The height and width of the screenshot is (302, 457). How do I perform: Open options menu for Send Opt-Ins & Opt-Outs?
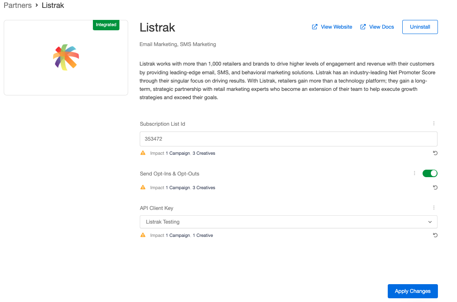[414, 173]
